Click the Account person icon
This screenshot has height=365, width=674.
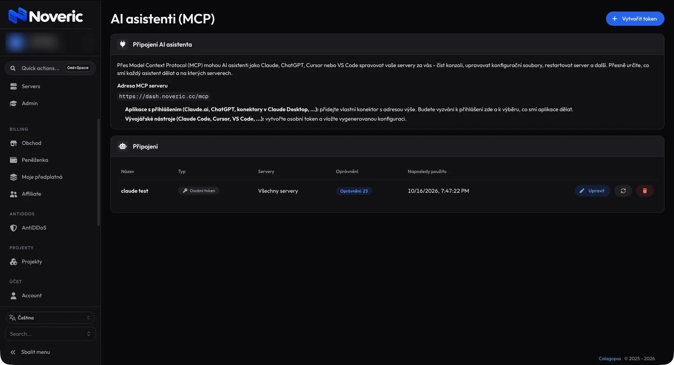coord(13,295)
